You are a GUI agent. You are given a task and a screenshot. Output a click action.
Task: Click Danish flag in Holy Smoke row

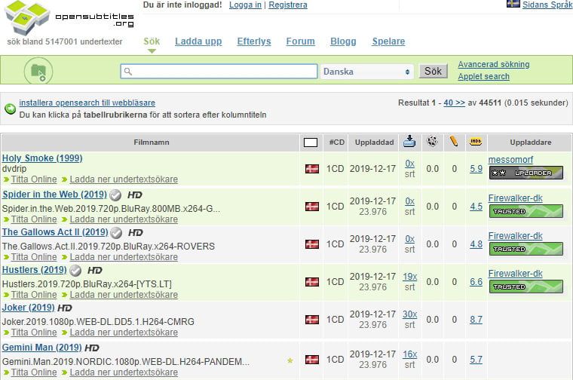click(312, 169)
